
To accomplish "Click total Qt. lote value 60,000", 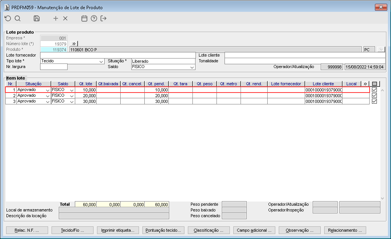I will (86, 205).
